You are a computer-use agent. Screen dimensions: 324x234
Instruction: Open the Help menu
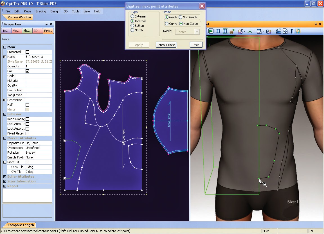point(97,11)
